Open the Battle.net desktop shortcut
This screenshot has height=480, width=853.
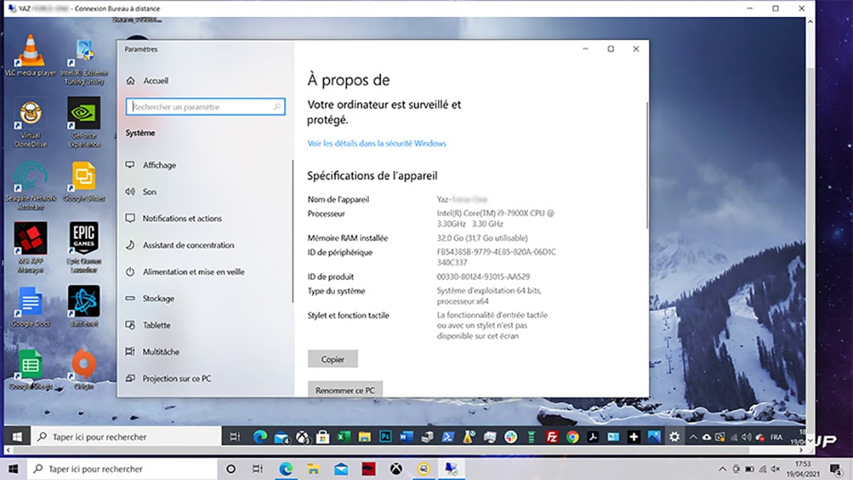coord(84,302)
